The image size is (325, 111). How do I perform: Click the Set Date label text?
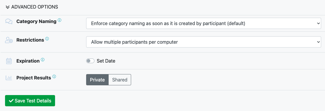[106, 61]
